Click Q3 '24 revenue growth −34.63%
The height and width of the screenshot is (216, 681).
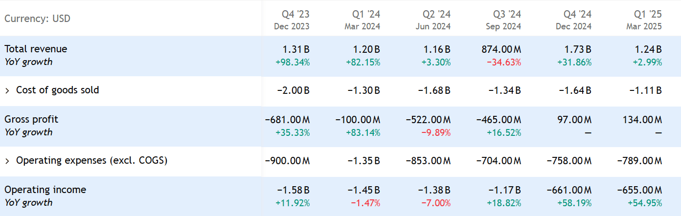(x=503, y=62)
